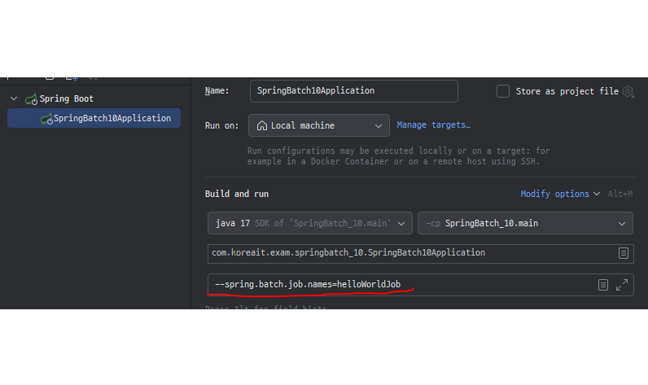Open the Manage targets link
The image size is (648, 385).
pos(433,125)
